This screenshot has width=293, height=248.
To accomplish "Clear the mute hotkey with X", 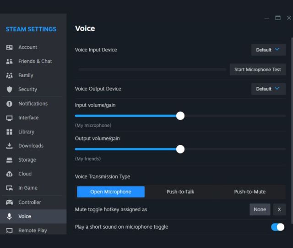I will (279, 209).
